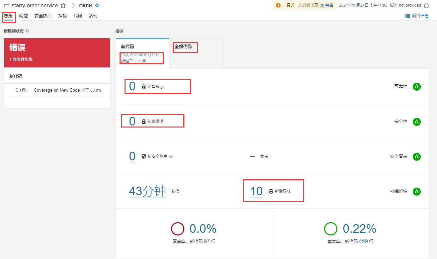Open the 43分钟 new debt value
Viewport: 437px width, 259px height.
[x=147, y=191]
